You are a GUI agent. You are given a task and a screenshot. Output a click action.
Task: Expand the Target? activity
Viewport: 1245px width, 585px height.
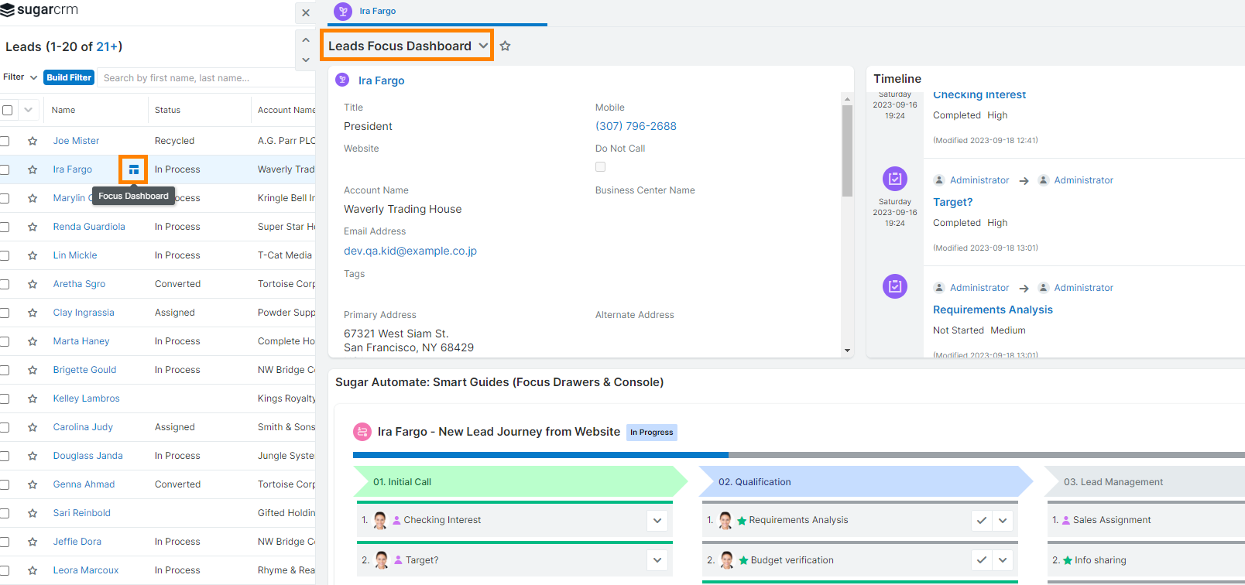click(x=657, y=560)
